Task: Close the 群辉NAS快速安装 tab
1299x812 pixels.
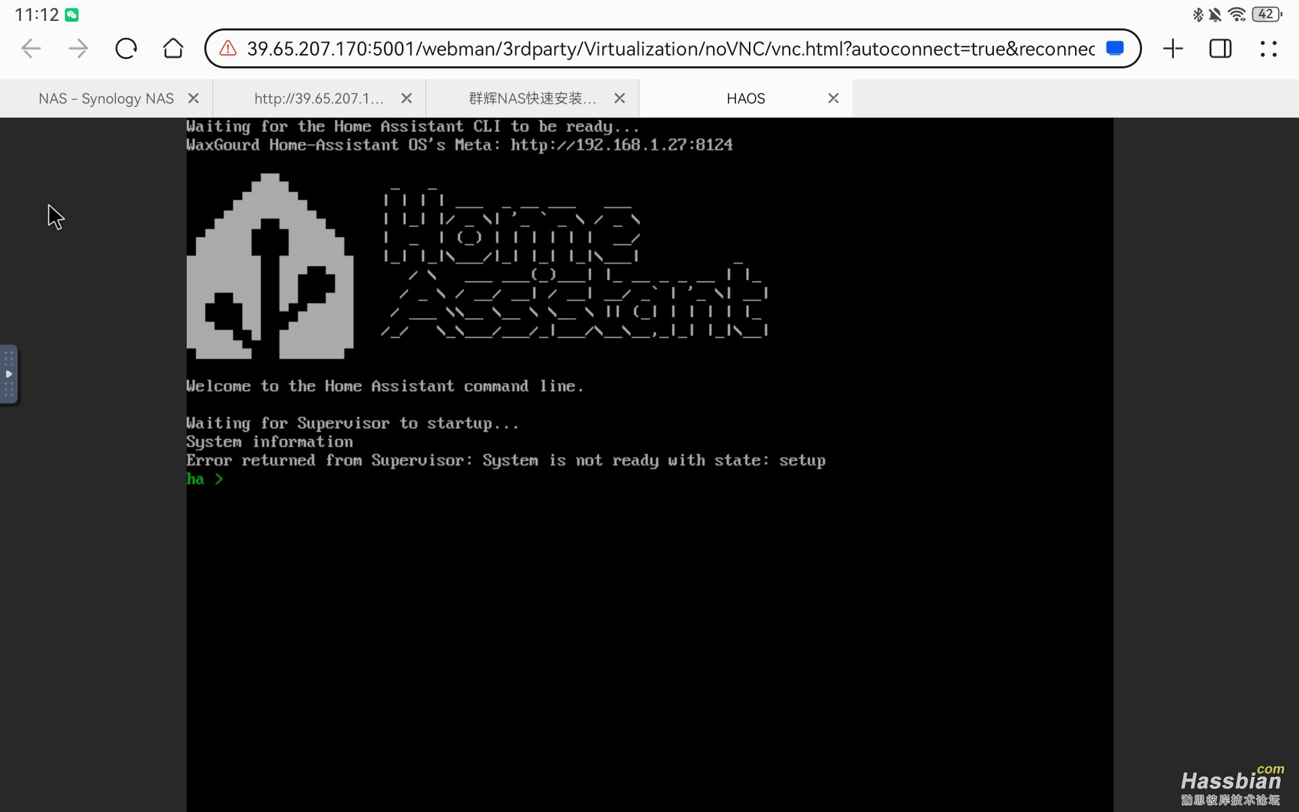Action: pos(620,99)
